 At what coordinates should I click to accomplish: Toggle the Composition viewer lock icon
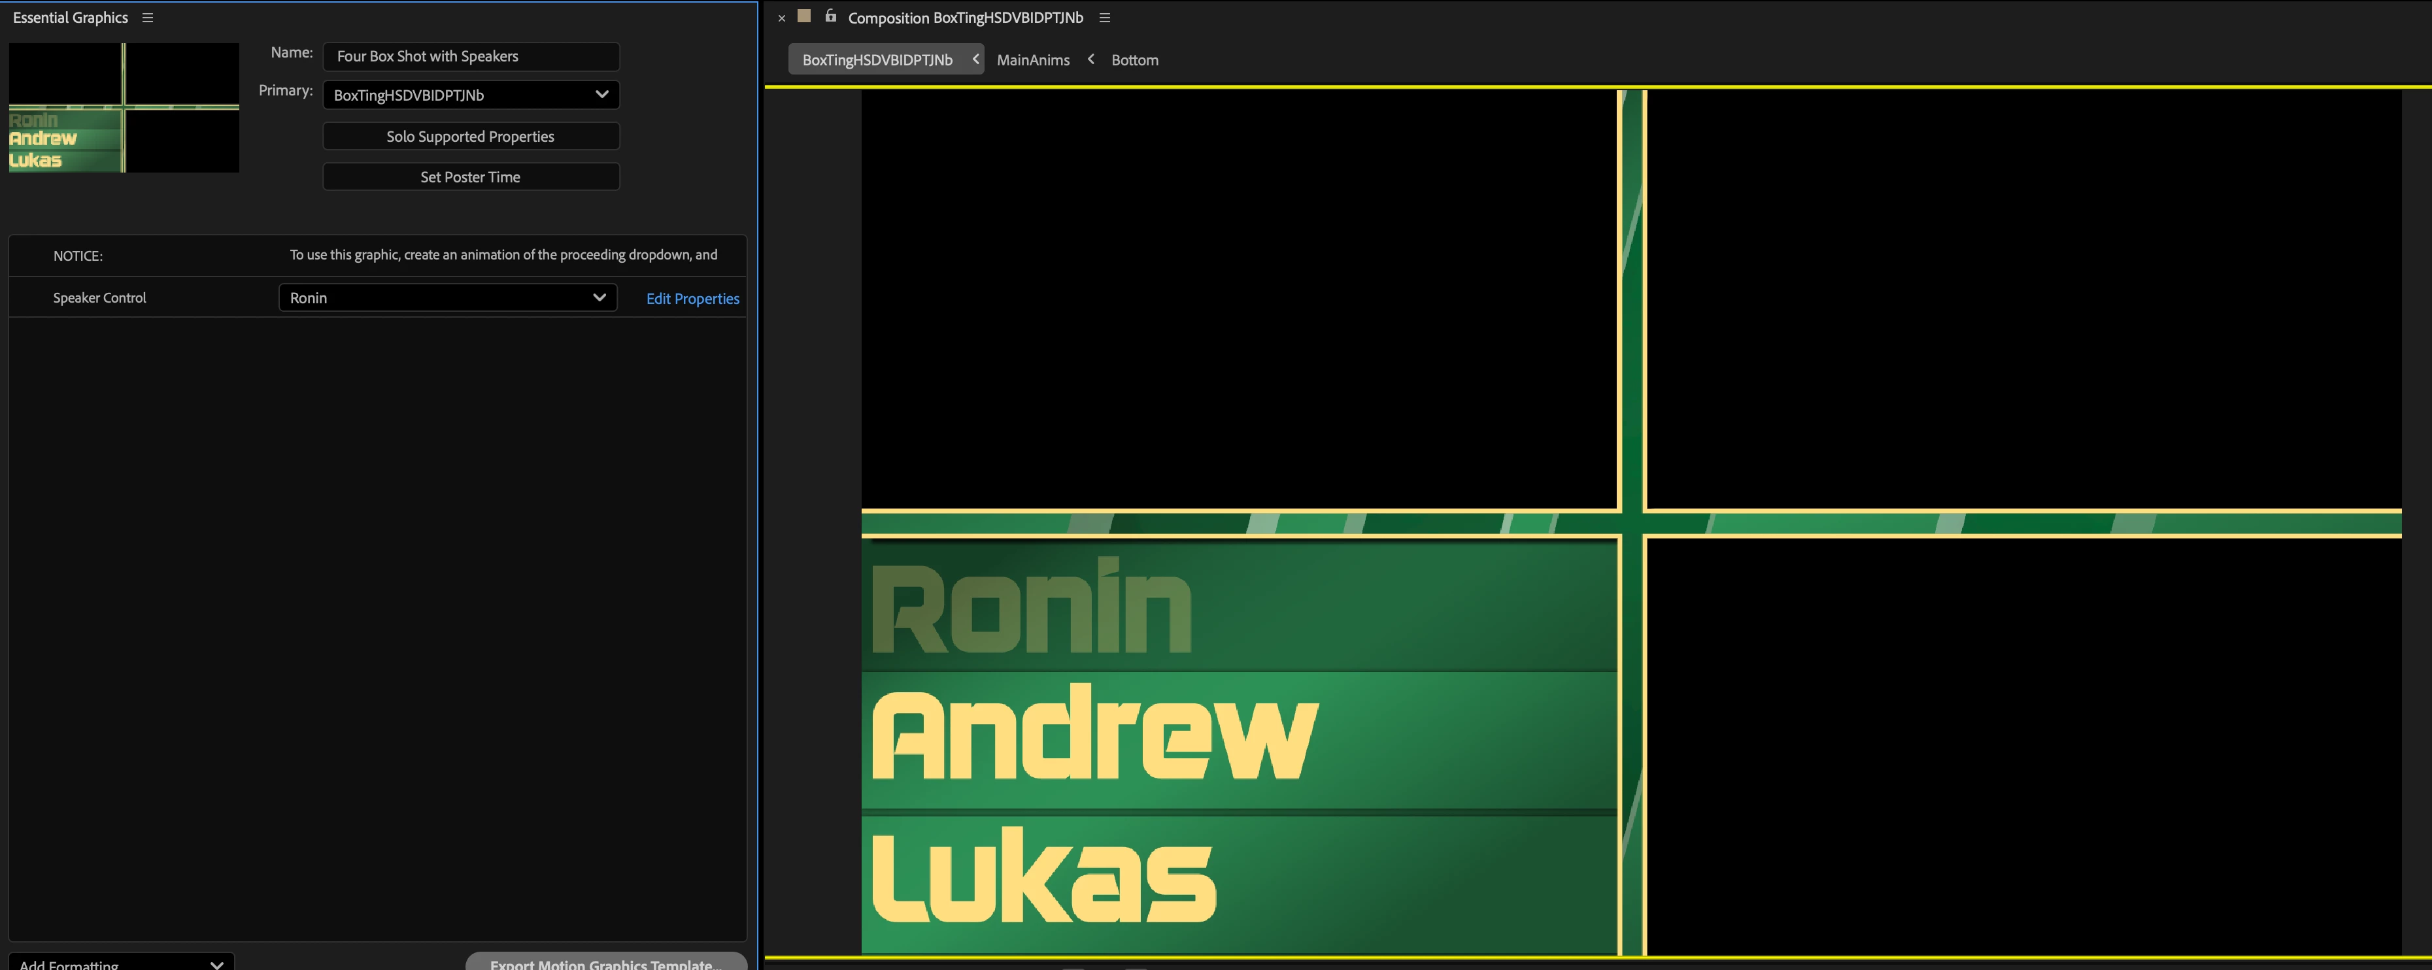(830, 16)
